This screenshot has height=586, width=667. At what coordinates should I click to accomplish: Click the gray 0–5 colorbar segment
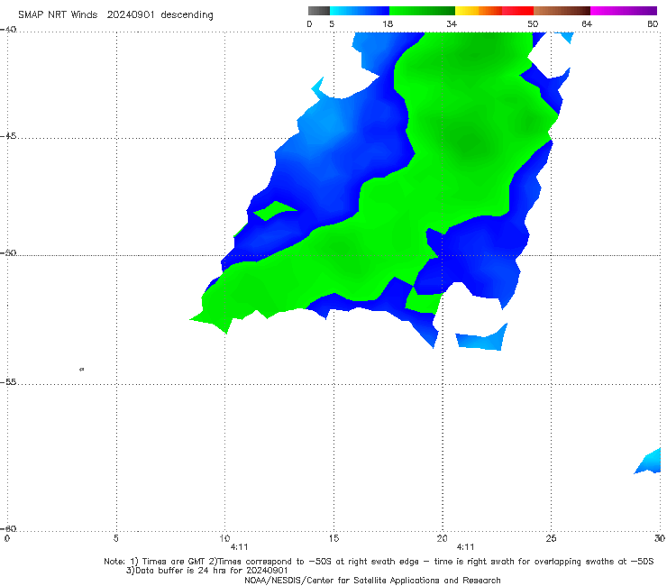click(x=318, y=11)
